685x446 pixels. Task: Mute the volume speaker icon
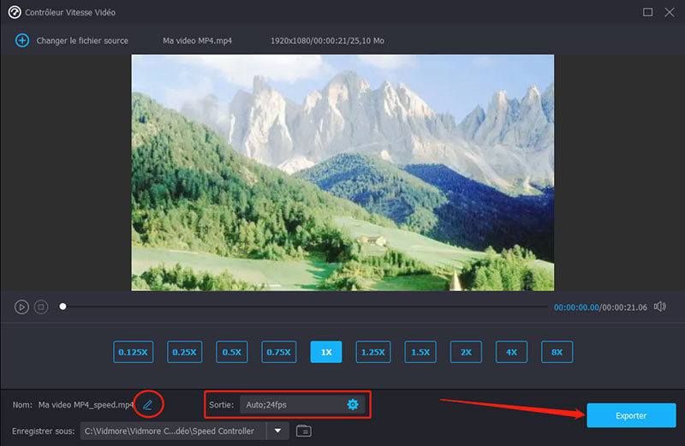coord(659,306)
